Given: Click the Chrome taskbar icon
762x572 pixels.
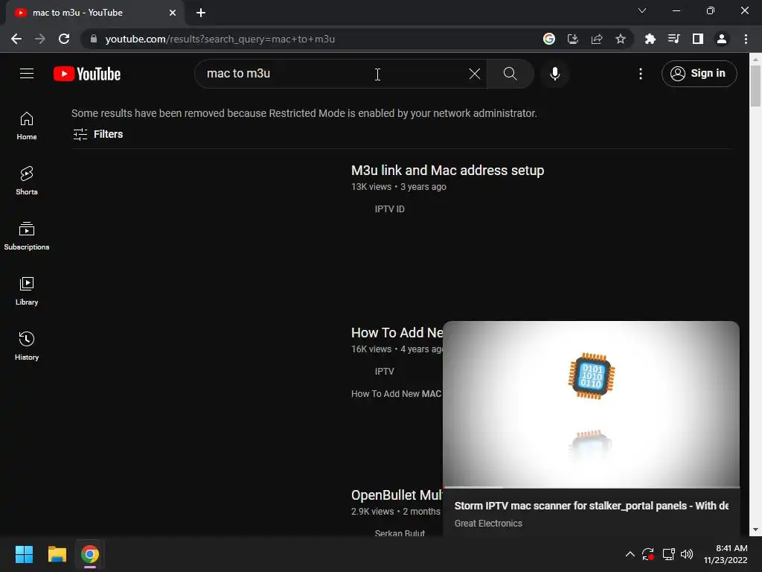Looking at the screenshot, I should click(90, 554).
